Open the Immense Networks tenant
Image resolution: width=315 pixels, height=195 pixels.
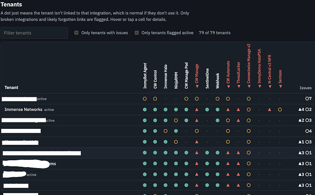coord(23,110)
